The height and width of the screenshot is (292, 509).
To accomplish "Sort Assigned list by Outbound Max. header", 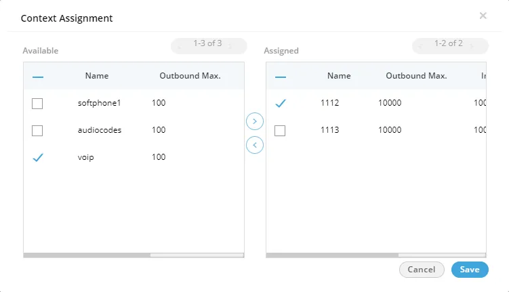I will 416,76.
